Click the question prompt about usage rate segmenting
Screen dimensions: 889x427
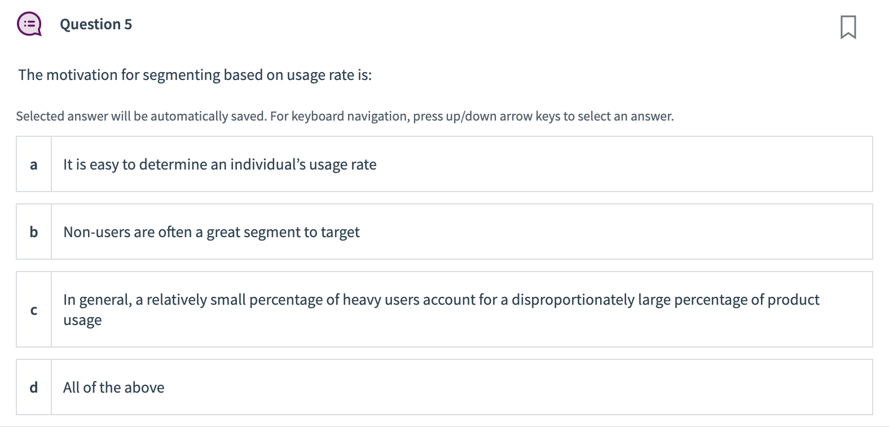pyautogui.click(x=195, y=75)
